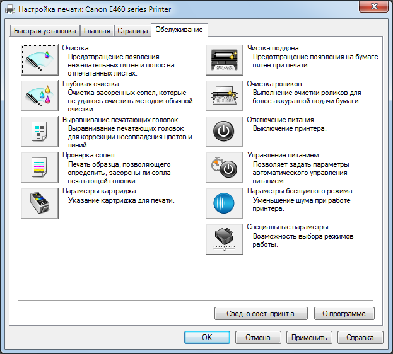Click Свед. о сост. принт-а button
The image size is (393, 354).
261,314
